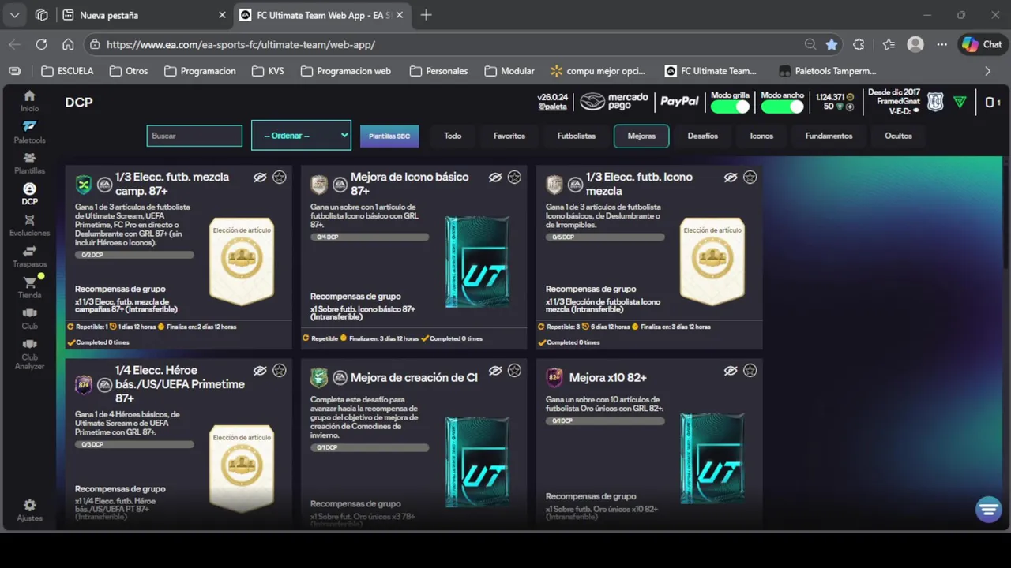This screenshot has height=568, width=1011.
Task: Show more bookmarks chevron
Action: coord(987,71)
